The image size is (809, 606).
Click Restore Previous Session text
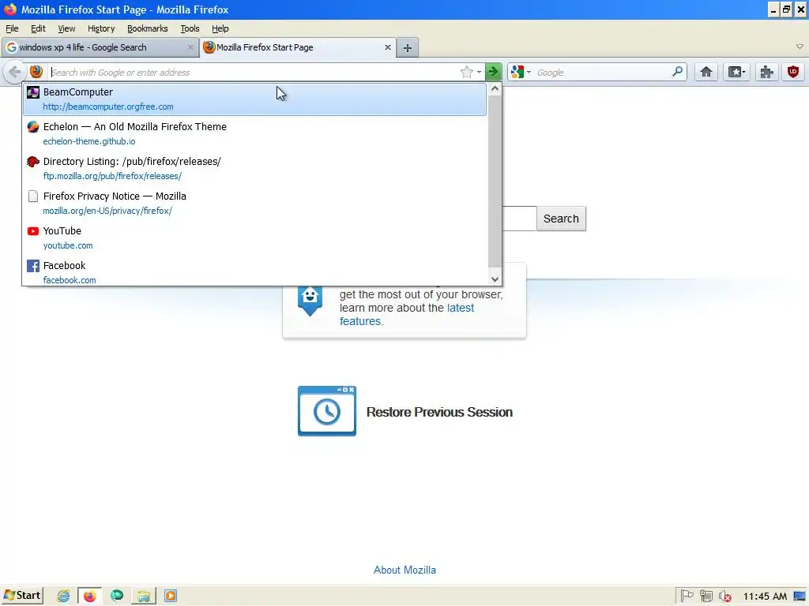[x=439, y=412]
